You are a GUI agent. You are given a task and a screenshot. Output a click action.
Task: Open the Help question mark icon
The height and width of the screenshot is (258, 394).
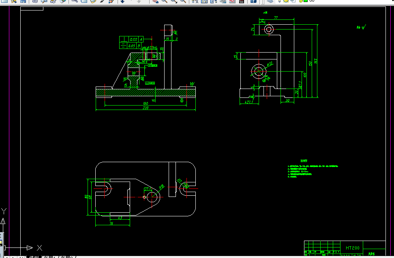[253, 1]
